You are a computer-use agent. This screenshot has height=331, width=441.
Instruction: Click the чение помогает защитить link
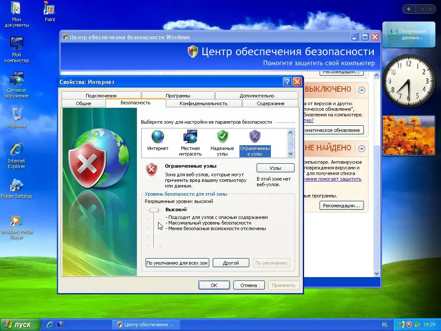pyautogui.click(x=333, y=179)
